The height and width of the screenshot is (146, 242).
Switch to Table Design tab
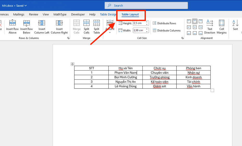(108, 15)
